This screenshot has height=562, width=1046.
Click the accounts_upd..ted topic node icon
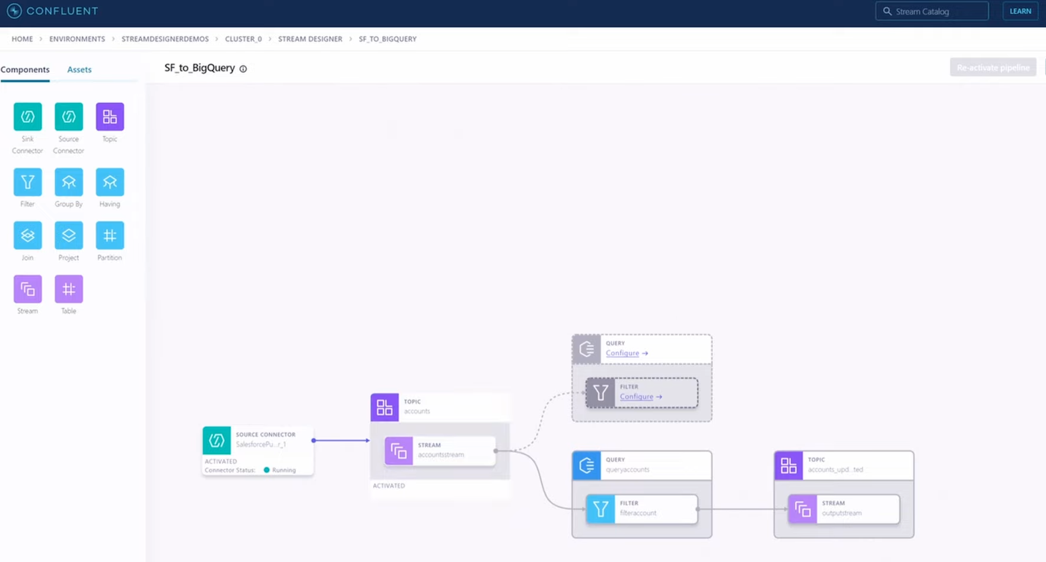[x=789, y=465]
